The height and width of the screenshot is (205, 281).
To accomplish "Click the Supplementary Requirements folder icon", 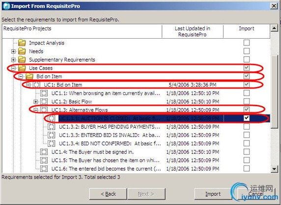I will tap(22, 60).
